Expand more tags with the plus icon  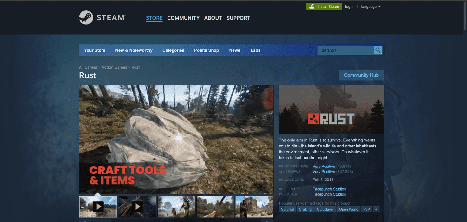click(x=376, y=209)
